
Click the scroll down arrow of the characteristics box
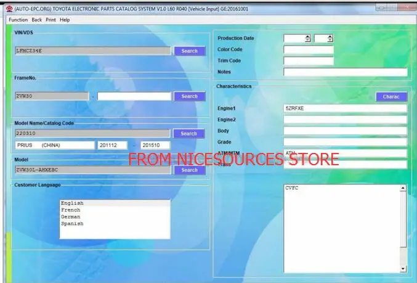pos(403,269)
